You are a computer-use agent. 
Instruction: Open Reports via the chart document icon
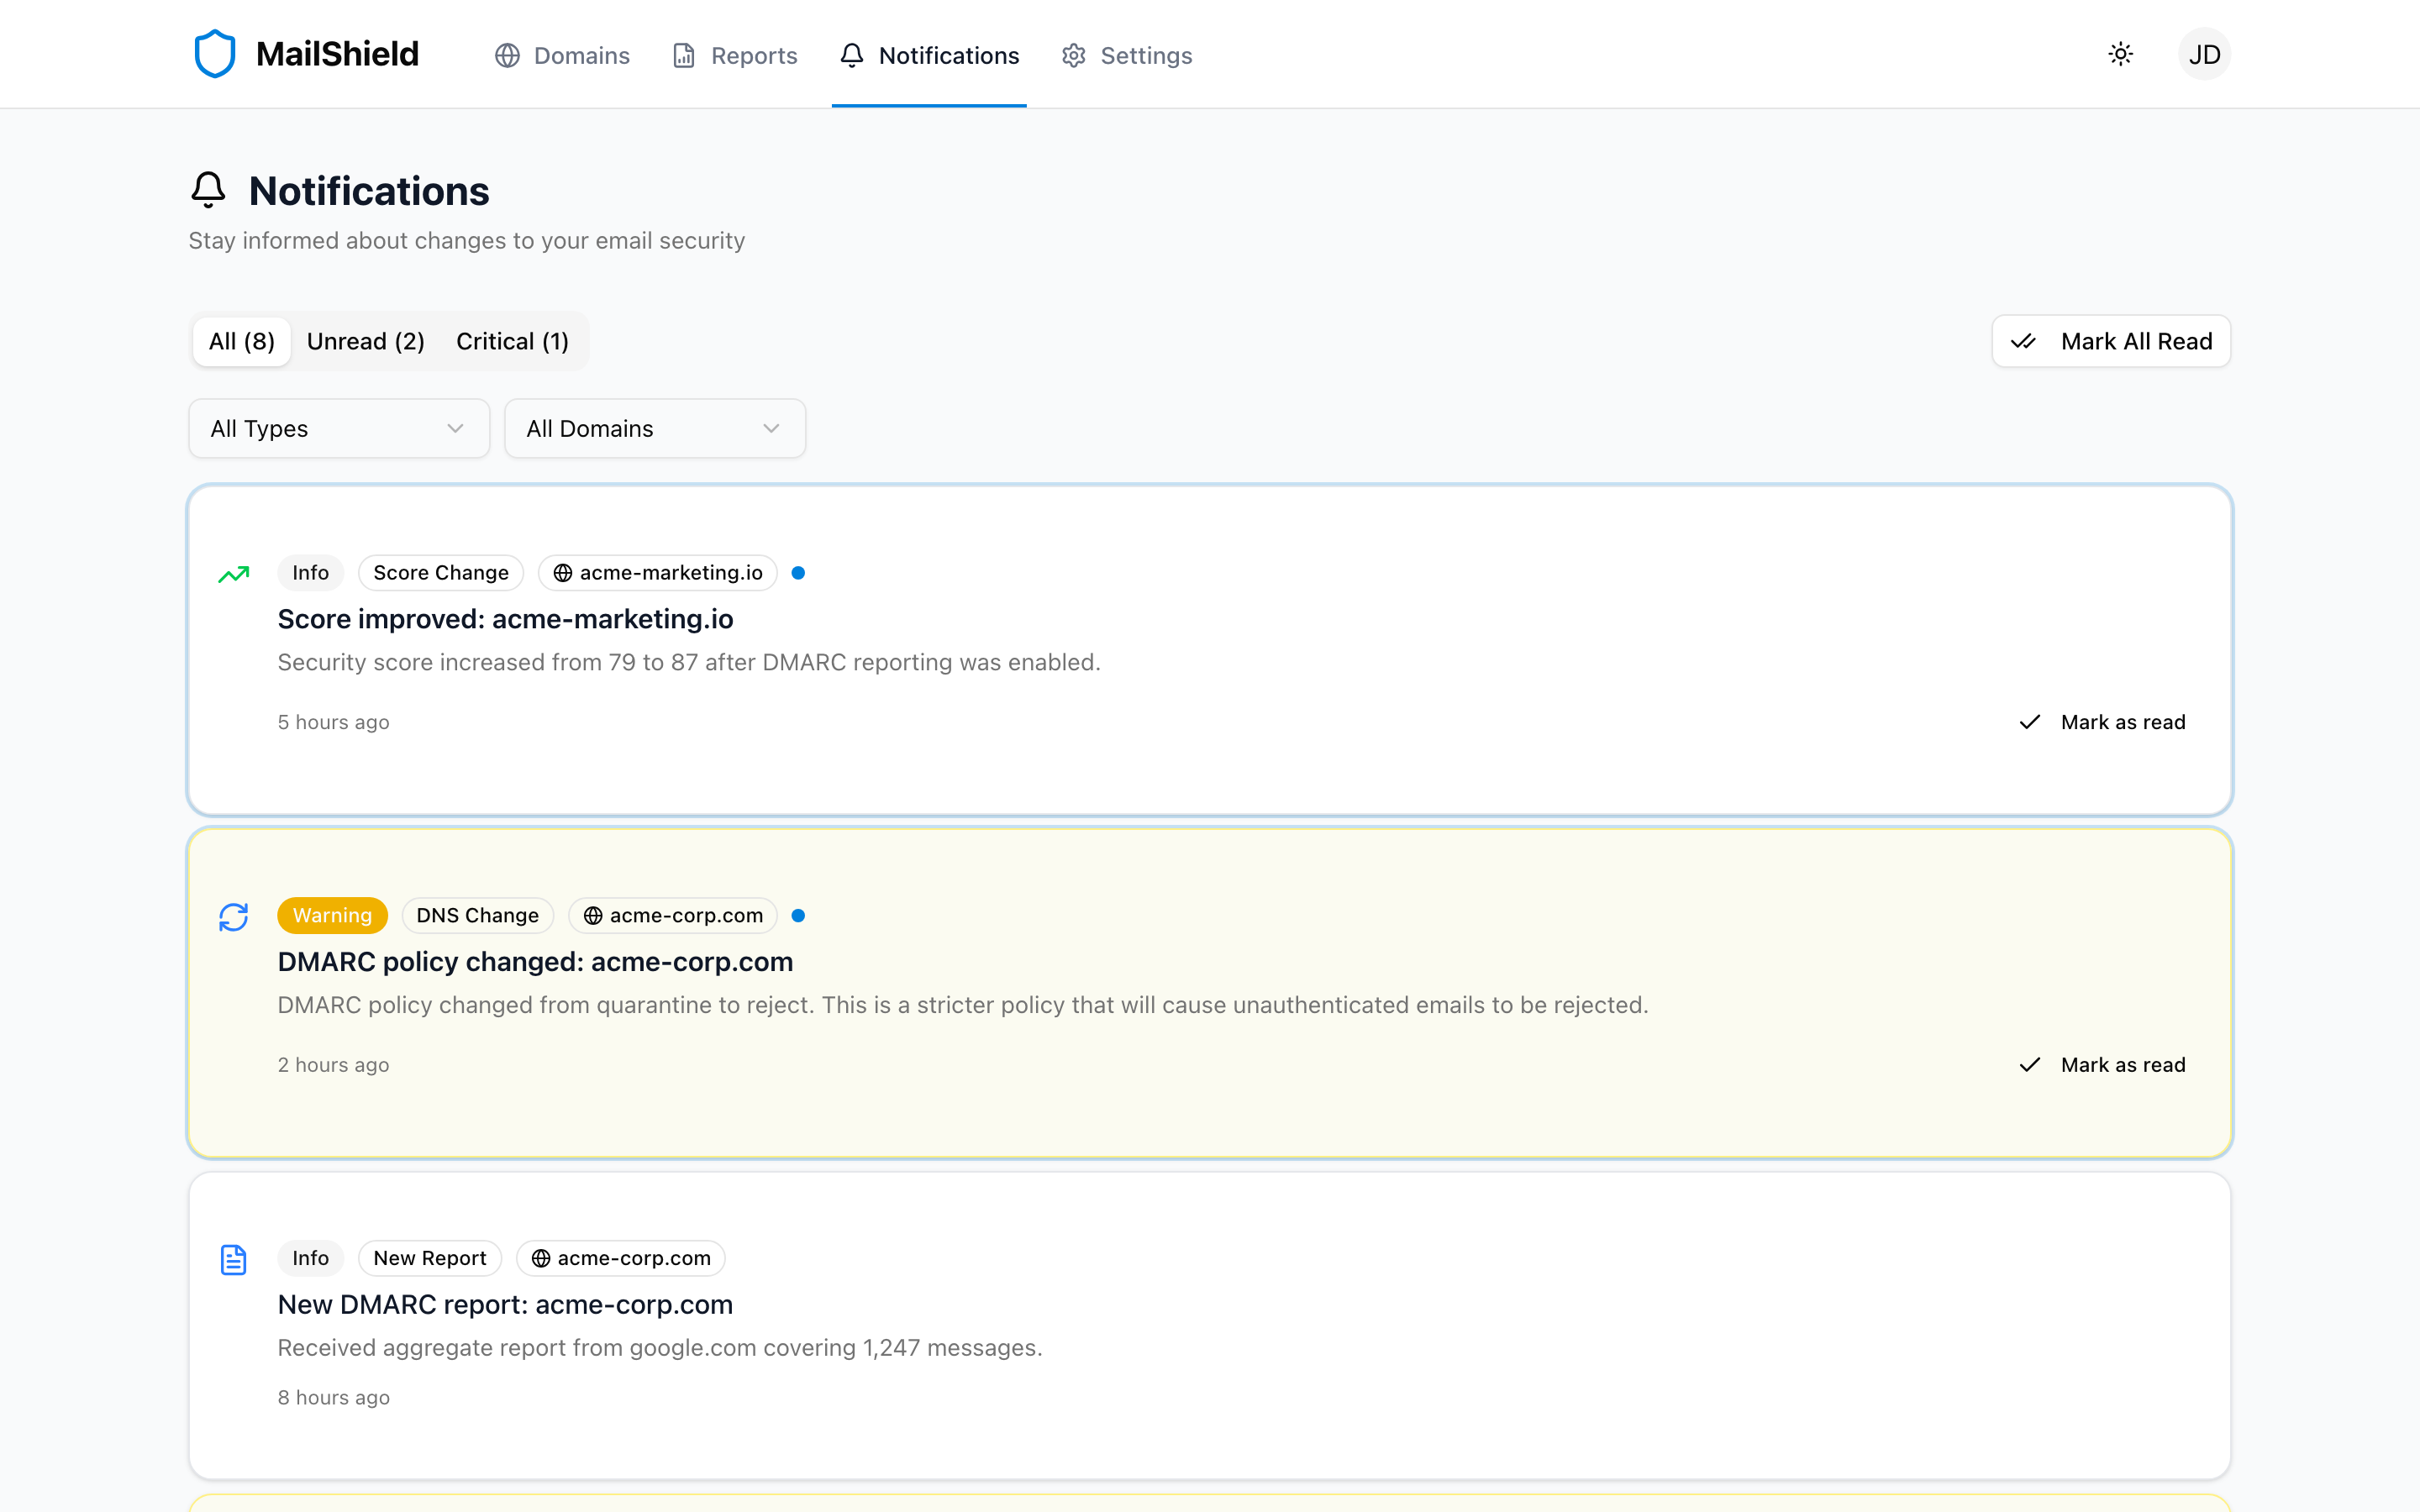coord(683,55)
